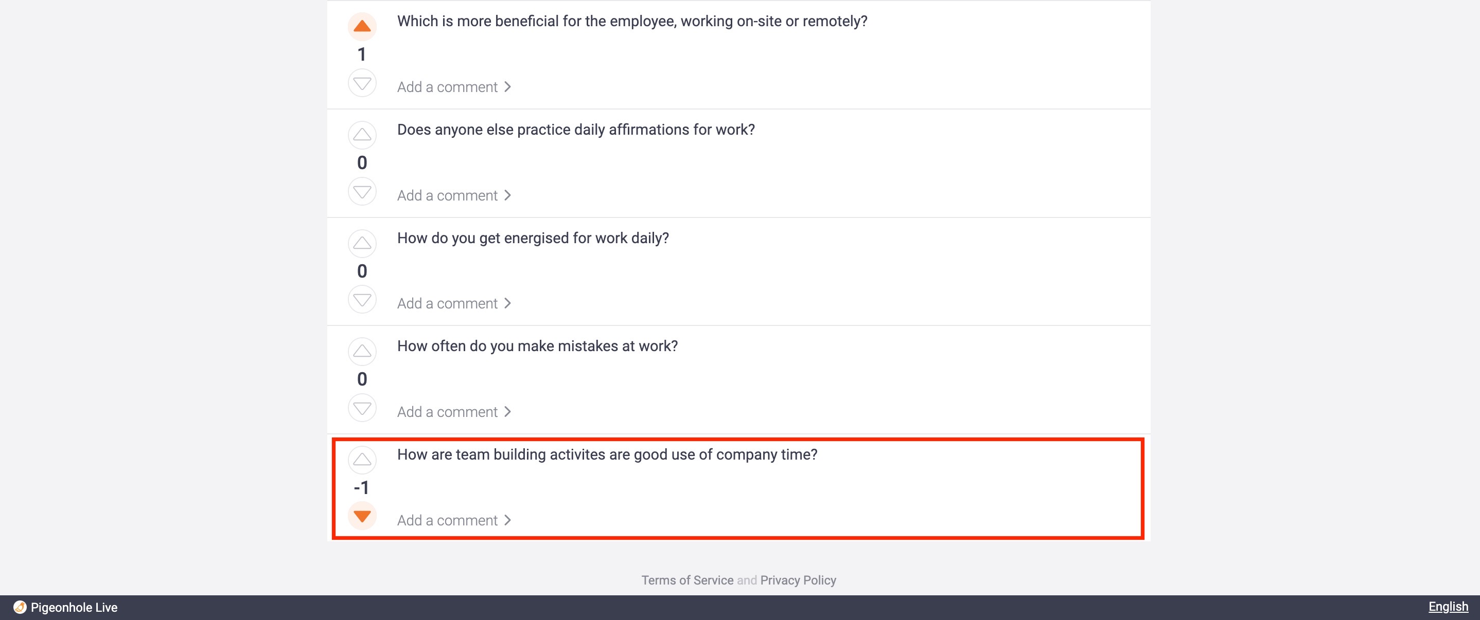Upvote the team building activities question
This screenshot has width=1480, height=620.
tap(362, 460)
